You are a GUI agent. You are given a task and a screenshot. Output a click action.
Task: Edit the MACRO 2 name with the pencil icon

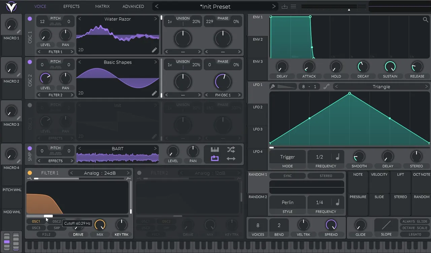click(x=19, y=75)
